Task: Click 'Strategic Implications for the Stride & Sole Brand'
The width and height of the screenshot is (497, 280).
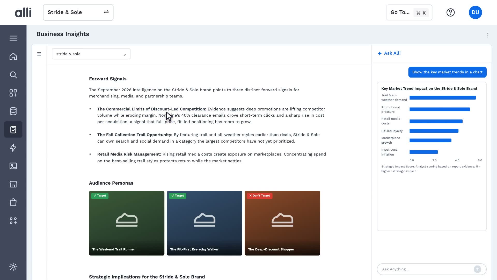Action: tap(147, 277)
